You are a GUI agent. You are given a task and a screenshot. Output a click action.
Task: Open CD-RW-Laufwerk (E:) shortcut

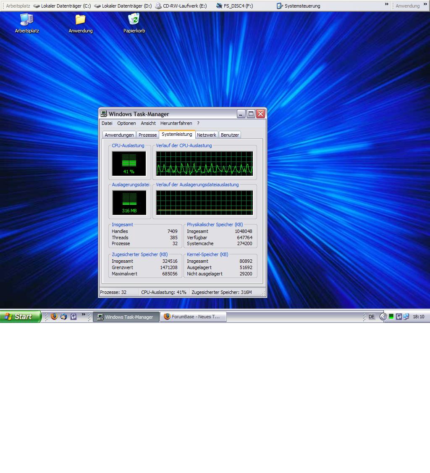tap(181, 6)
